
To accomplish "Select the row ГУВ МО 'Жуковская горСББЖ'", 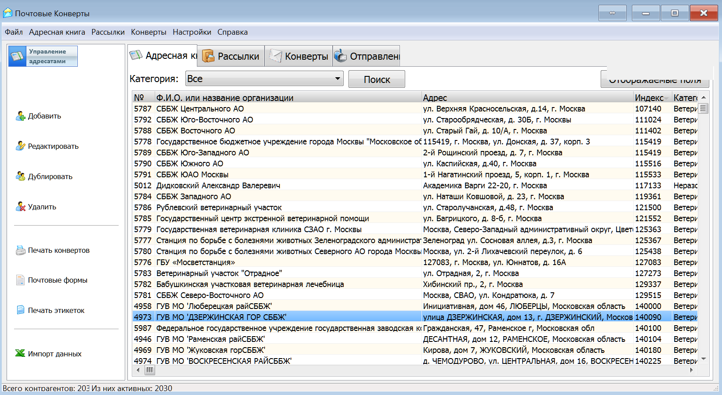I will pyautogui.click(x=415, y=350).
